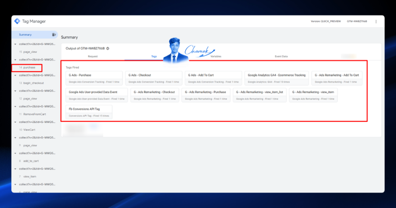Open the Fb Conversions API Tag card

(x=89, y=112)
